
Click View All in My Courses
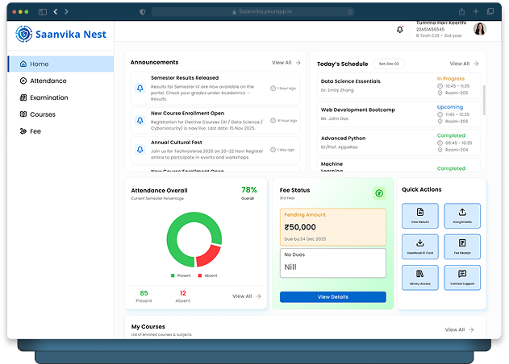coord(459,329)
